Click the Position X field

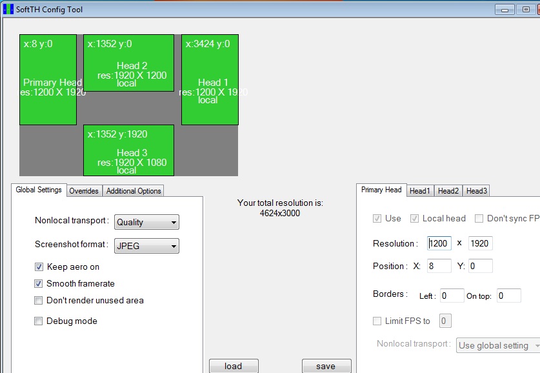pyautogui.click(x=439, y=266)
